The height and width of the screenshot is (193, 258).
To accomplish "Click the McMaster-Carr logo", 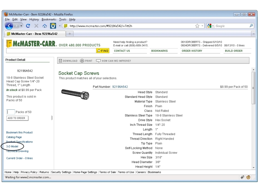I will pos(31,43).
